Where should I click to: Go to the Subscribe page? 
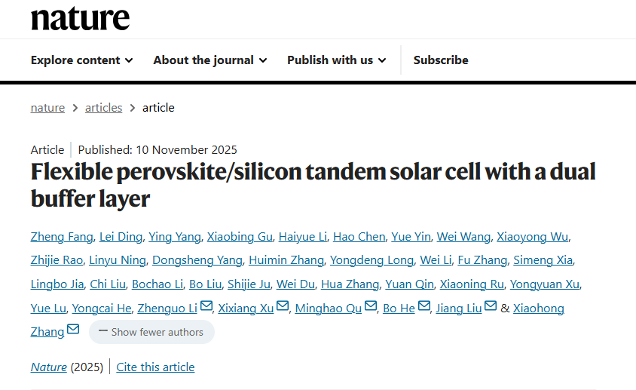pyautogui.click(x=441, y=60)
